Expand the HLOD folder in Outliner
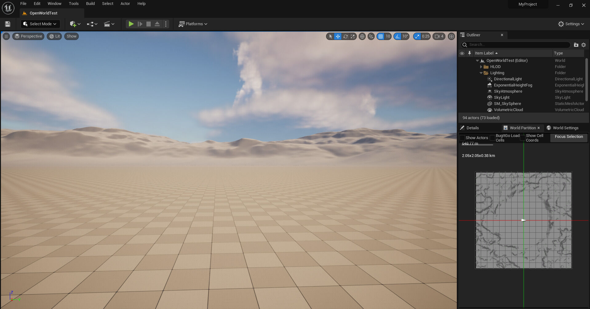Viewport: 590px width, 309px height. point(481,67)
